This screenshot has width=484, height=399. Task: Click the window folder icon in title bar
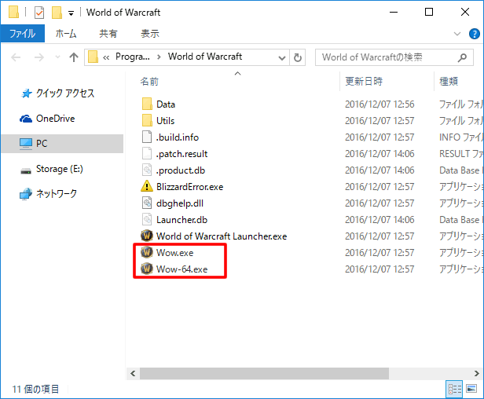[13, 13]
